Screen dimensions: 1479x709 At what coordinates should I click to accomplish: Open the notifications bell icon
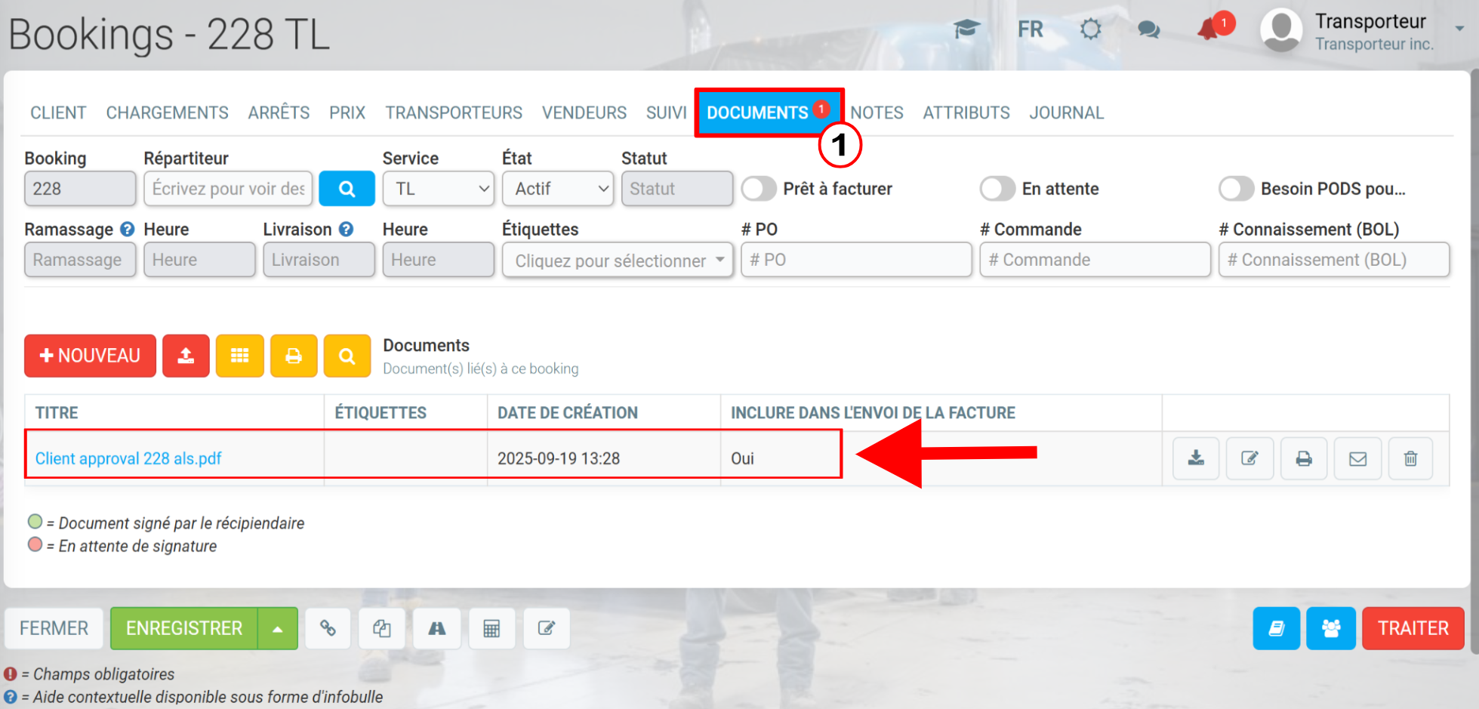coord(1209,29)
